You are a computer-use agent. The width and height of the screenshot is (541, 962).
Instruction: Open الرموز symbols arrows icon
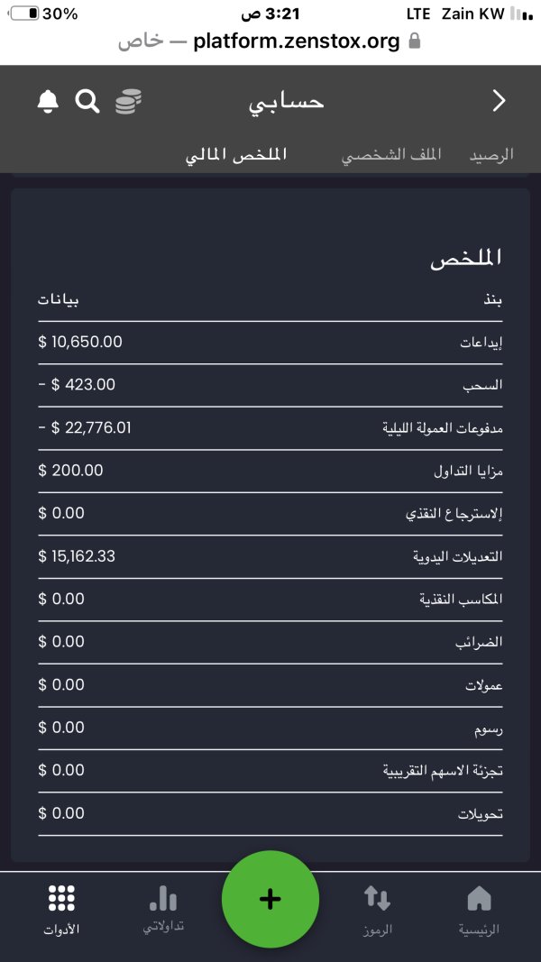click(x=377, y=898)
